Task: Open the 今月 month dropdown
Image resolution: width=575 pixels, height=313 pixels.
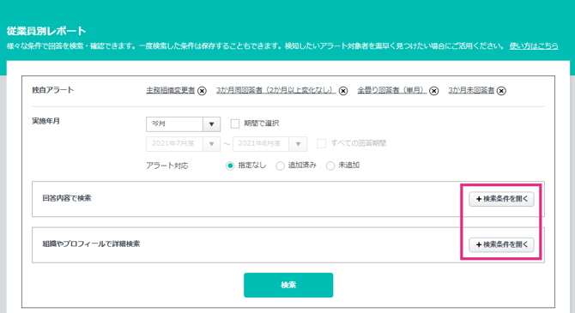Action: pos(183,124)
